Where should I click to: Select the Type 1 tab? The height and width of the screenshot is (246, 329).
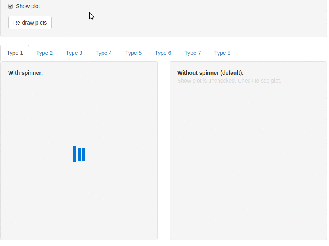pos(15,53)
